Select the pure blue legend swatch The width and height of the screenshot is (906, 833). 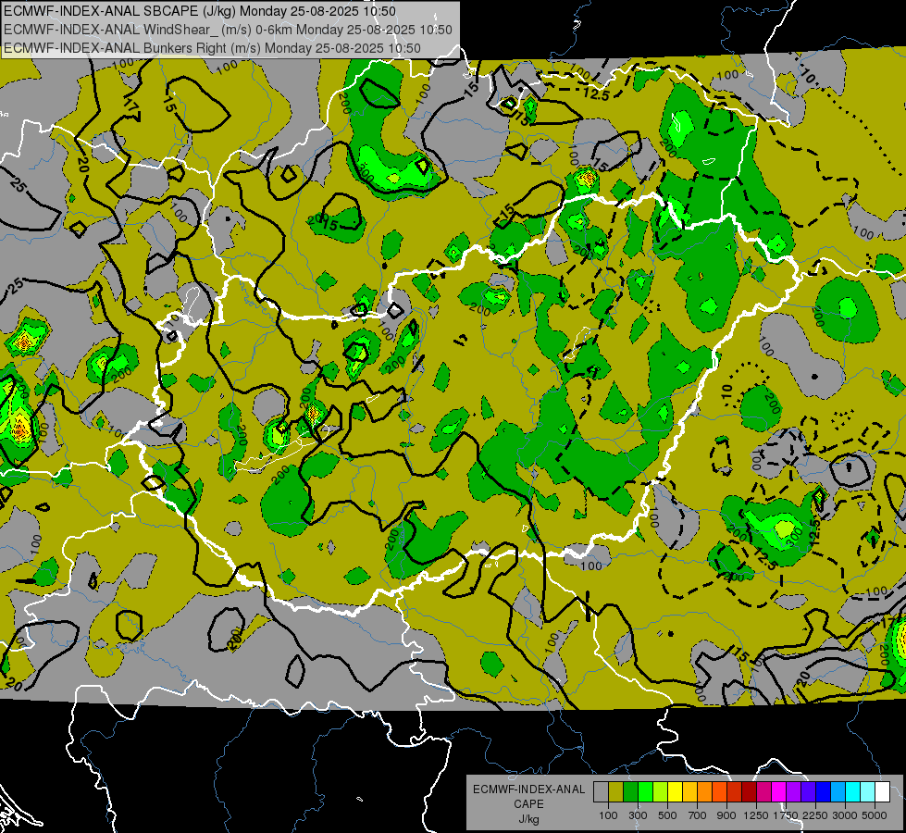click(824, 792)
